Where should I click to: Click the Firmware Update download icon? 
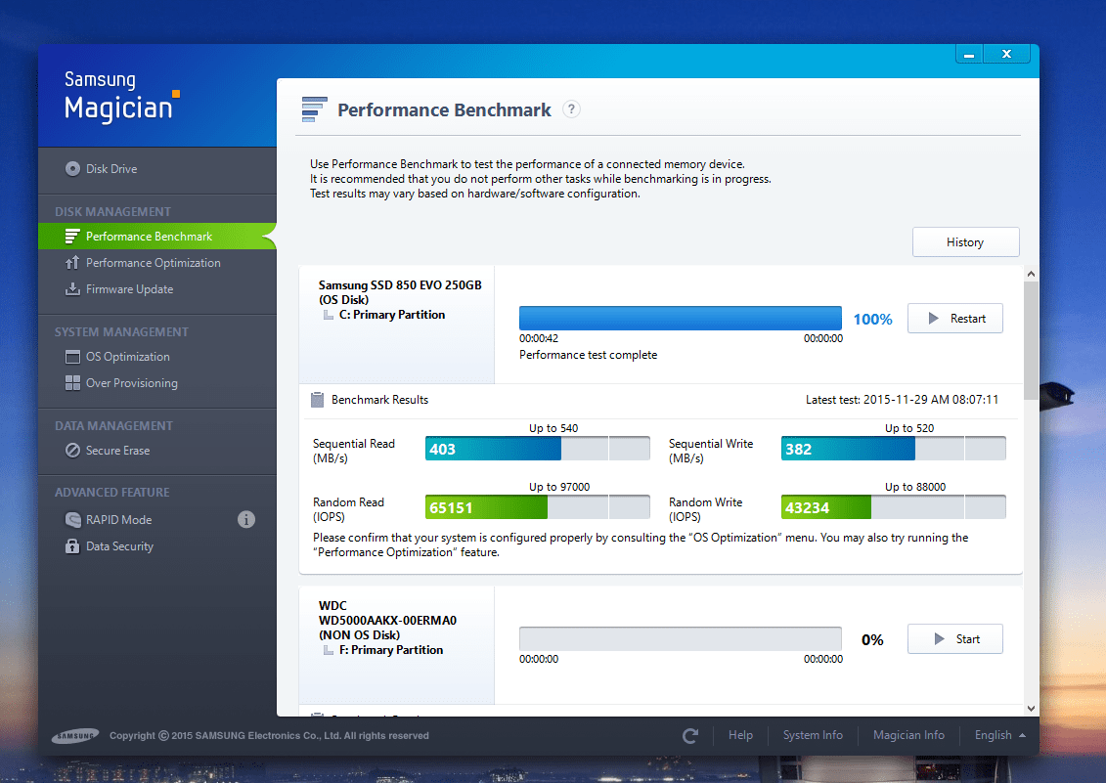point(72,289)
